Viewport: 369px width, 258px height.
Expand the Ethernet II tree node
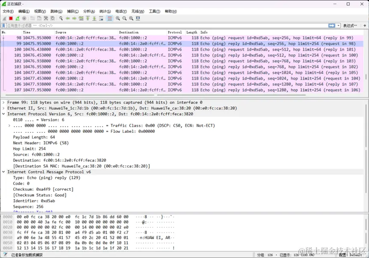point(3,108)
